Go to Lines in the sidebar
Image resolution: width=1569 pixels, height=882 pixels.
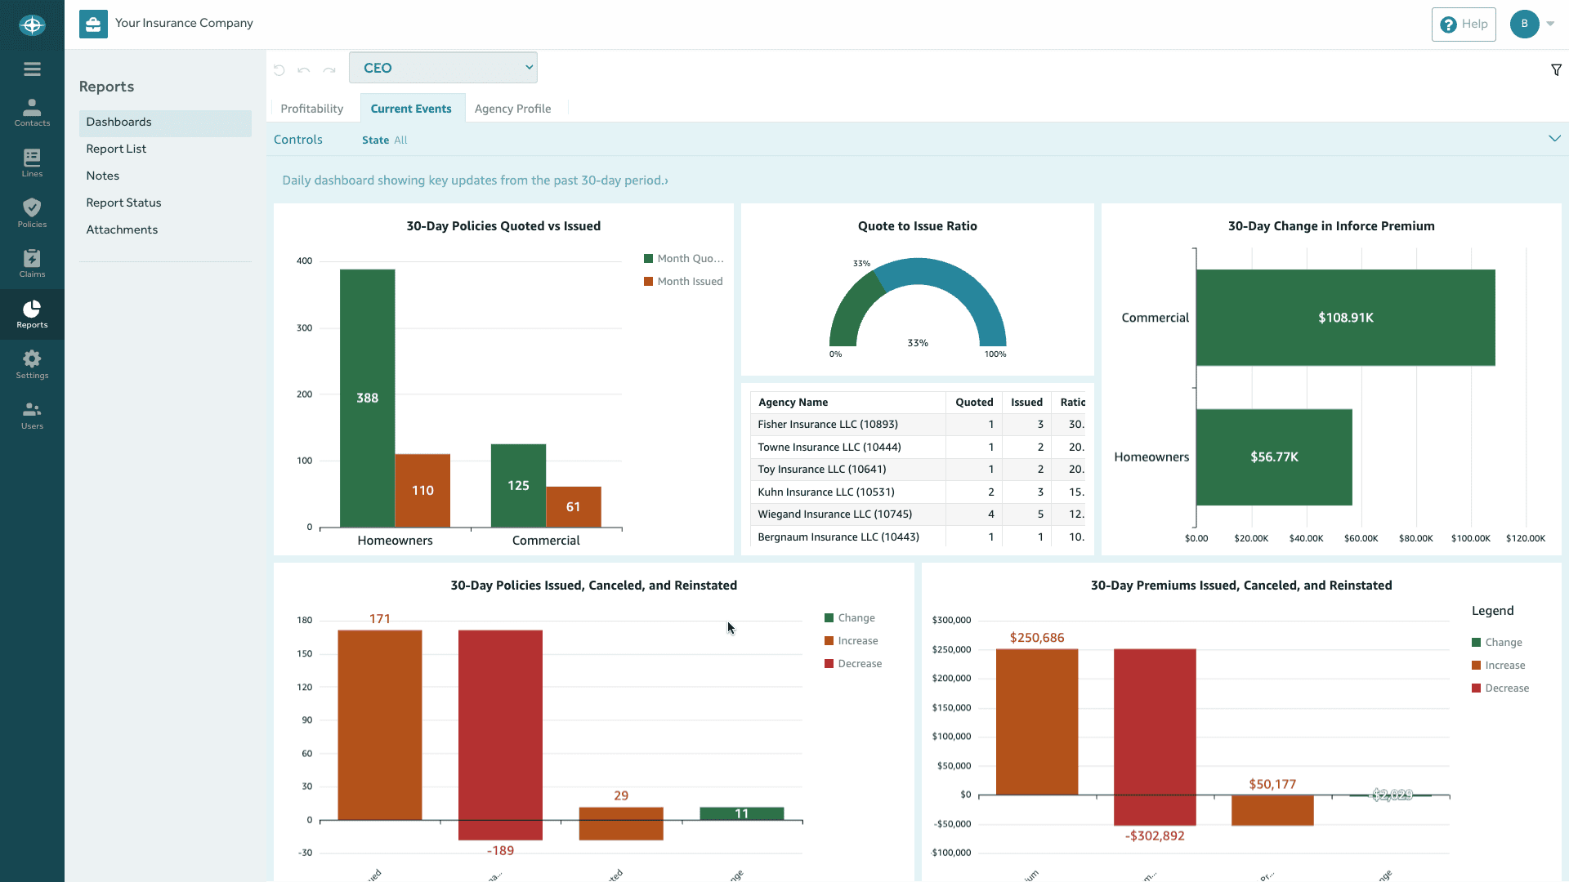(32, 163)
